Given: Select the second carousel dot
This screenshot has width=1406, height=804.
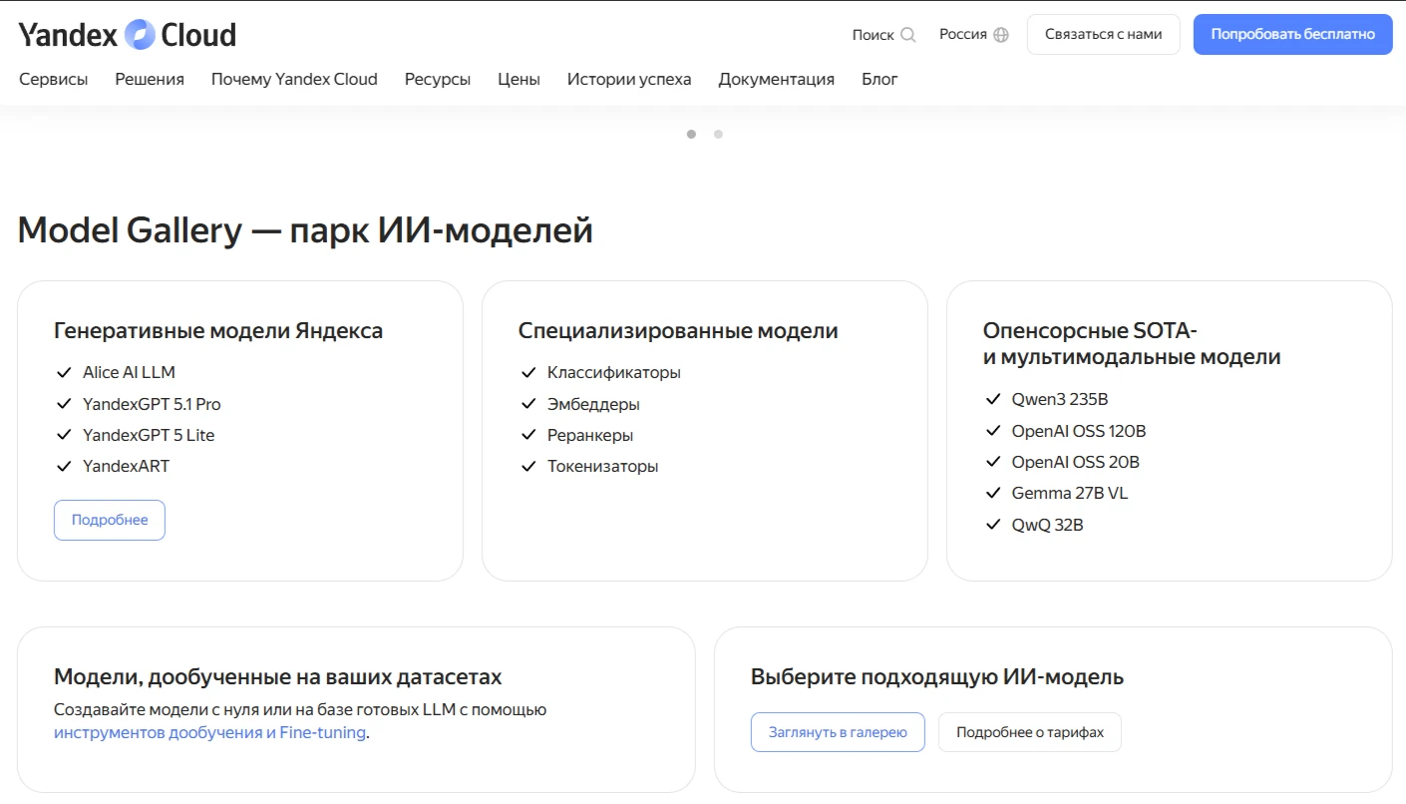Looking at the screenshot, I should pos(718,134).
